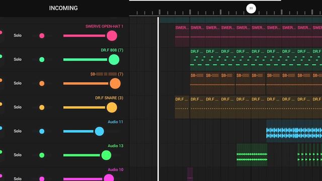322x181 pixels.
Task: Click the DR.F 808 (7) track name
Action: [x=112, y=50]
